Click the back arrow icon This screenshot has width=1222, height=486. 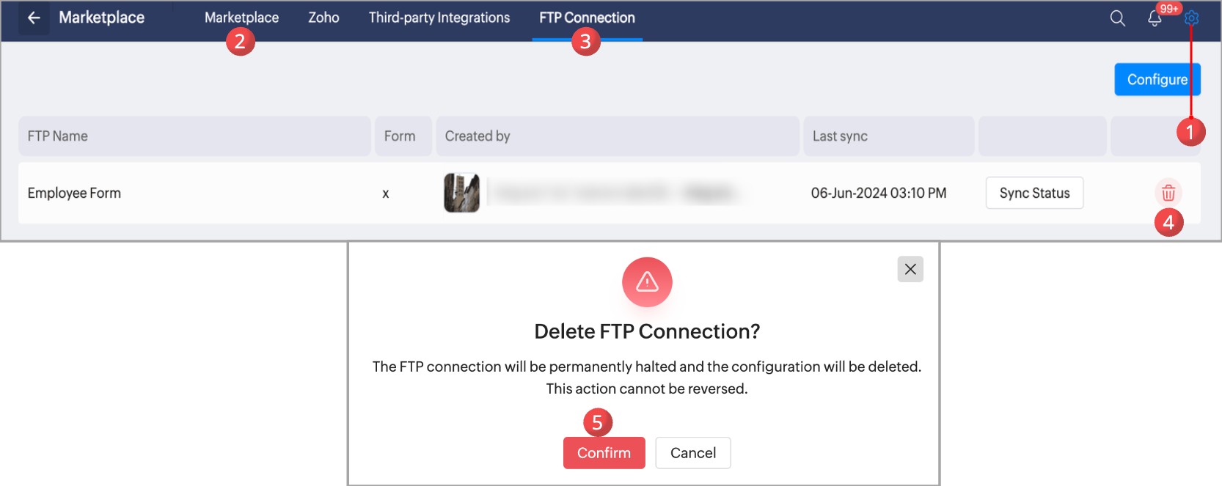click(34, 18)
